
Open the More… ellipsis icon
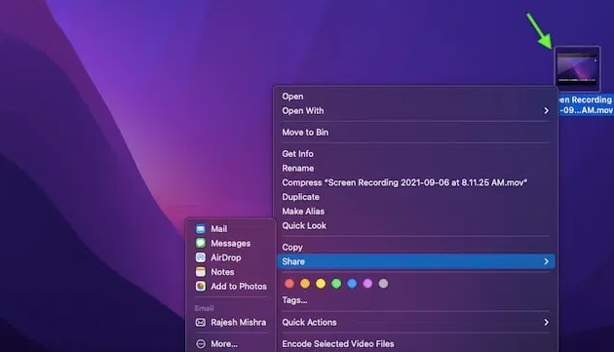coord(201,344)
